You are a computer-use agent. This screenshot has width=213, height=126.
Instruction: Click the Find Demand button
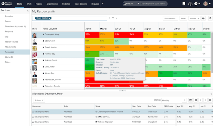(x=171, y=19)
